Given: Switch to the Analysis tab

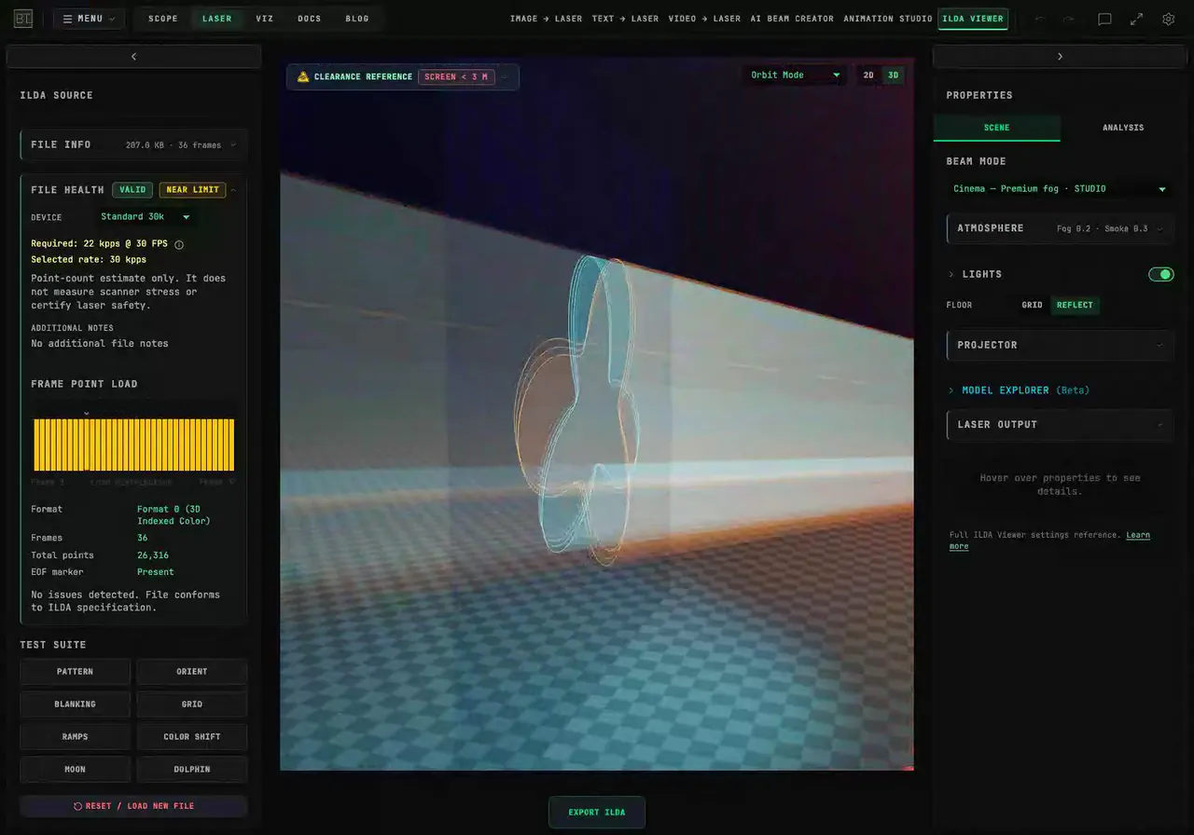Looking at the screenshot, I should pyautogui.click(x=1123, y=128).
